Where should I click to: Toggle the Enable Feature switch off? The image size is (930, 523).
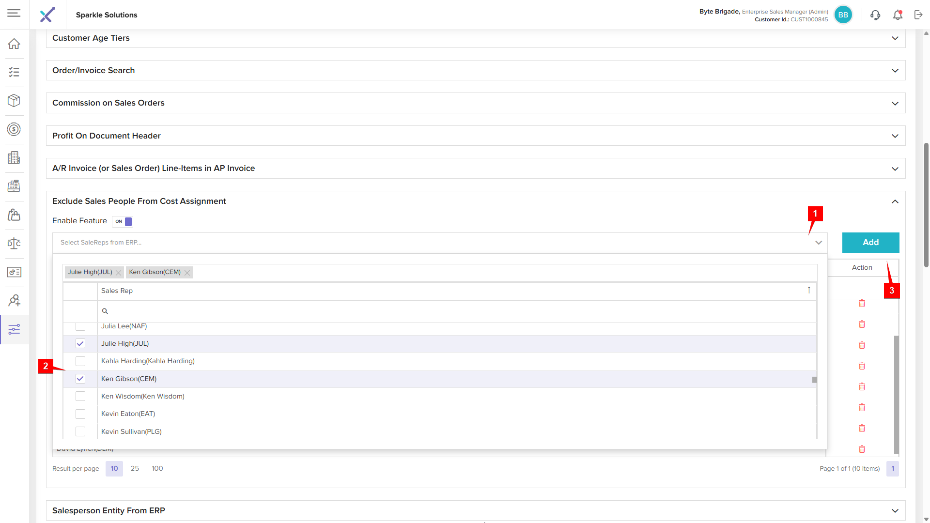(x=123, y=221)
